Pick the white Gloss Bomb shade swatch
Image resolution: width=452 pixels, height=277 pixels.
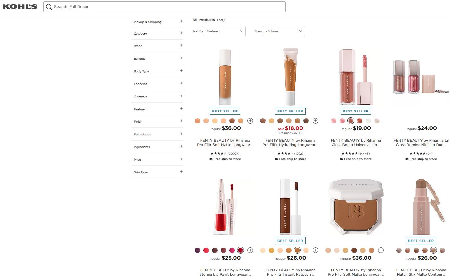368,121
